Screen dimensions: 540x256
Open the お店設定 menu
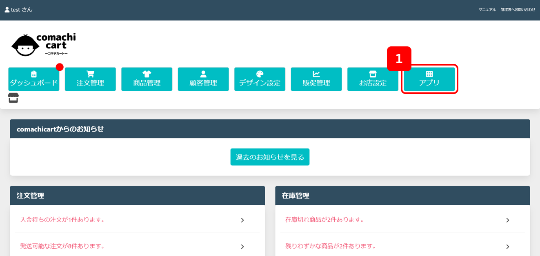click(373, 79)
